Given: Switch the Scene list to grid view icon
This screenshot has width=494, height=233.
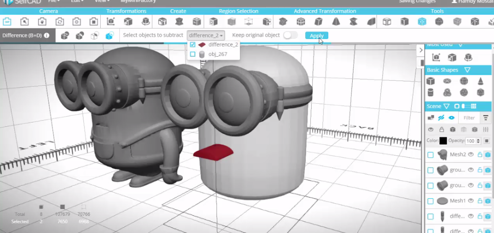Looking at the screenshot, I should click(473, 106).
